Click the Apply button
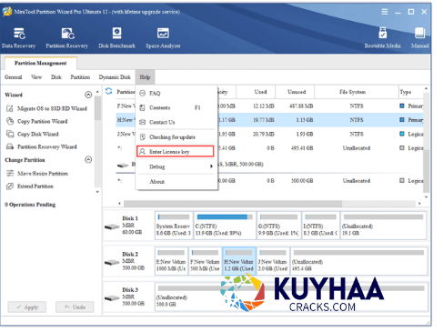This screenshot has width=443, height=332. (27, 307)
